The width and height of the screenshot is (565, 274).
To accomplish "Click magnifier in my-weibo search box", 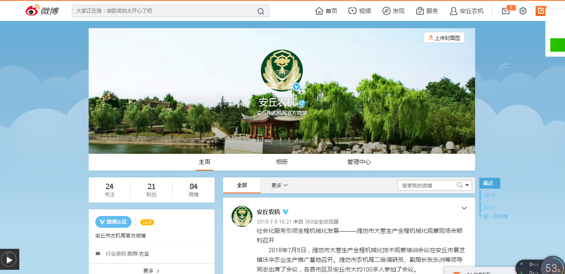I will pyautogui.click(x=460, y=185).
